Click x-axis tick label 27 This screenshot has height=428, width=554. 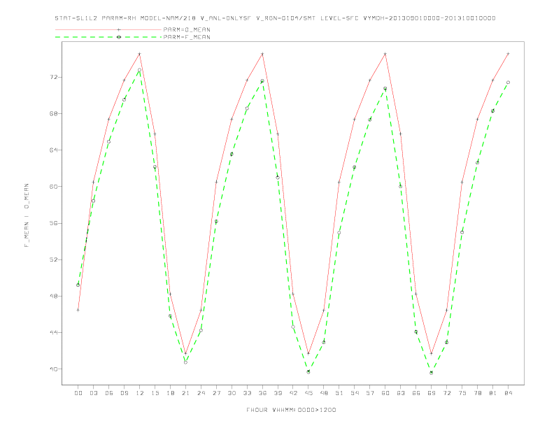click(x=216, y=393)
